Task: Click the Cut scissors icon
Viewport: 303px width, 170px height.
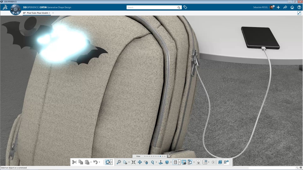Action: click(74, 162)
